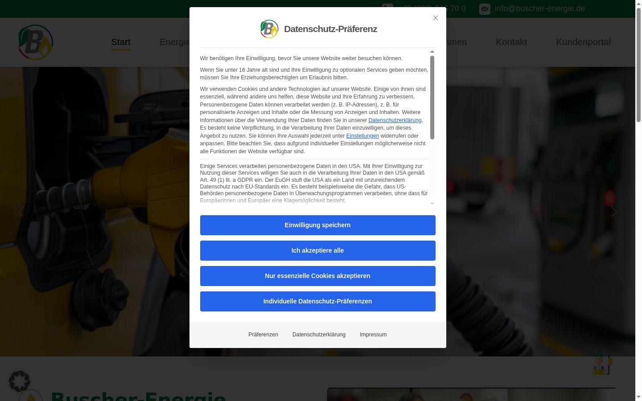Image resolution: width=642 pixels, height=401 pixels.
Task: Go to next slide with right carousel arrow
Action: (x=614, y=212)
